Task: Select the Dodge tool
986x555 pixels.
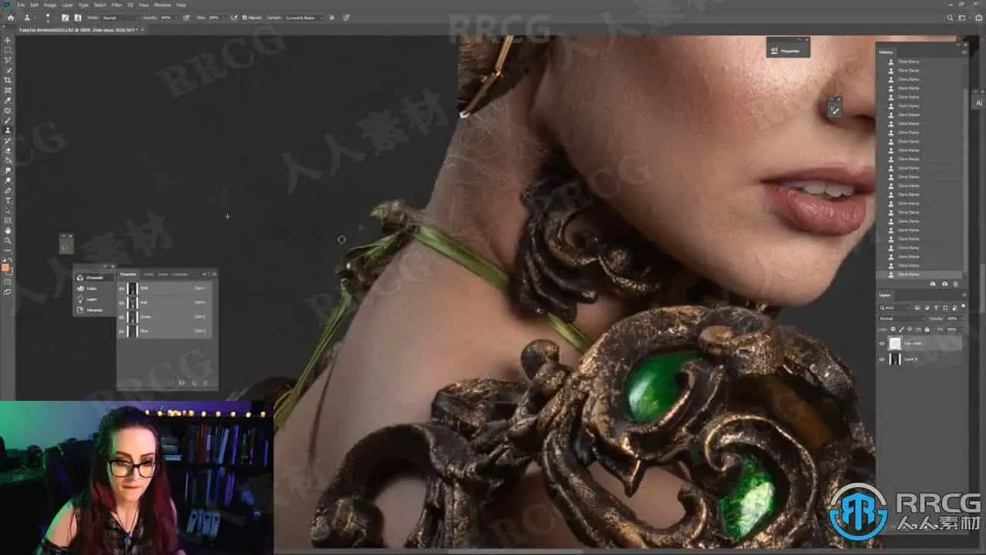Action: point(8,180)
